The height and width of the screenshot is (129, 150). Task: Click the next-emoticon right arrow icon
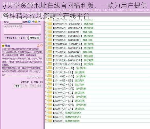39,21
